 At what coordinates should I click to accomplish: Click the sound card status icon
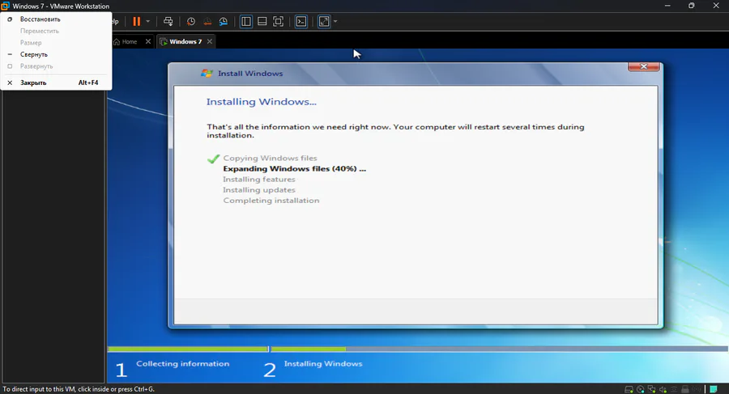click(663, 389)
